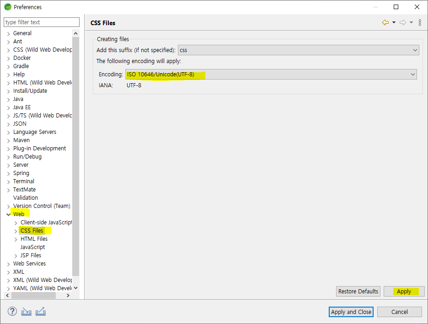Expand the HTML Files subnode arrow
This screenshot has height=324, width=428.
tap(16, 239)
